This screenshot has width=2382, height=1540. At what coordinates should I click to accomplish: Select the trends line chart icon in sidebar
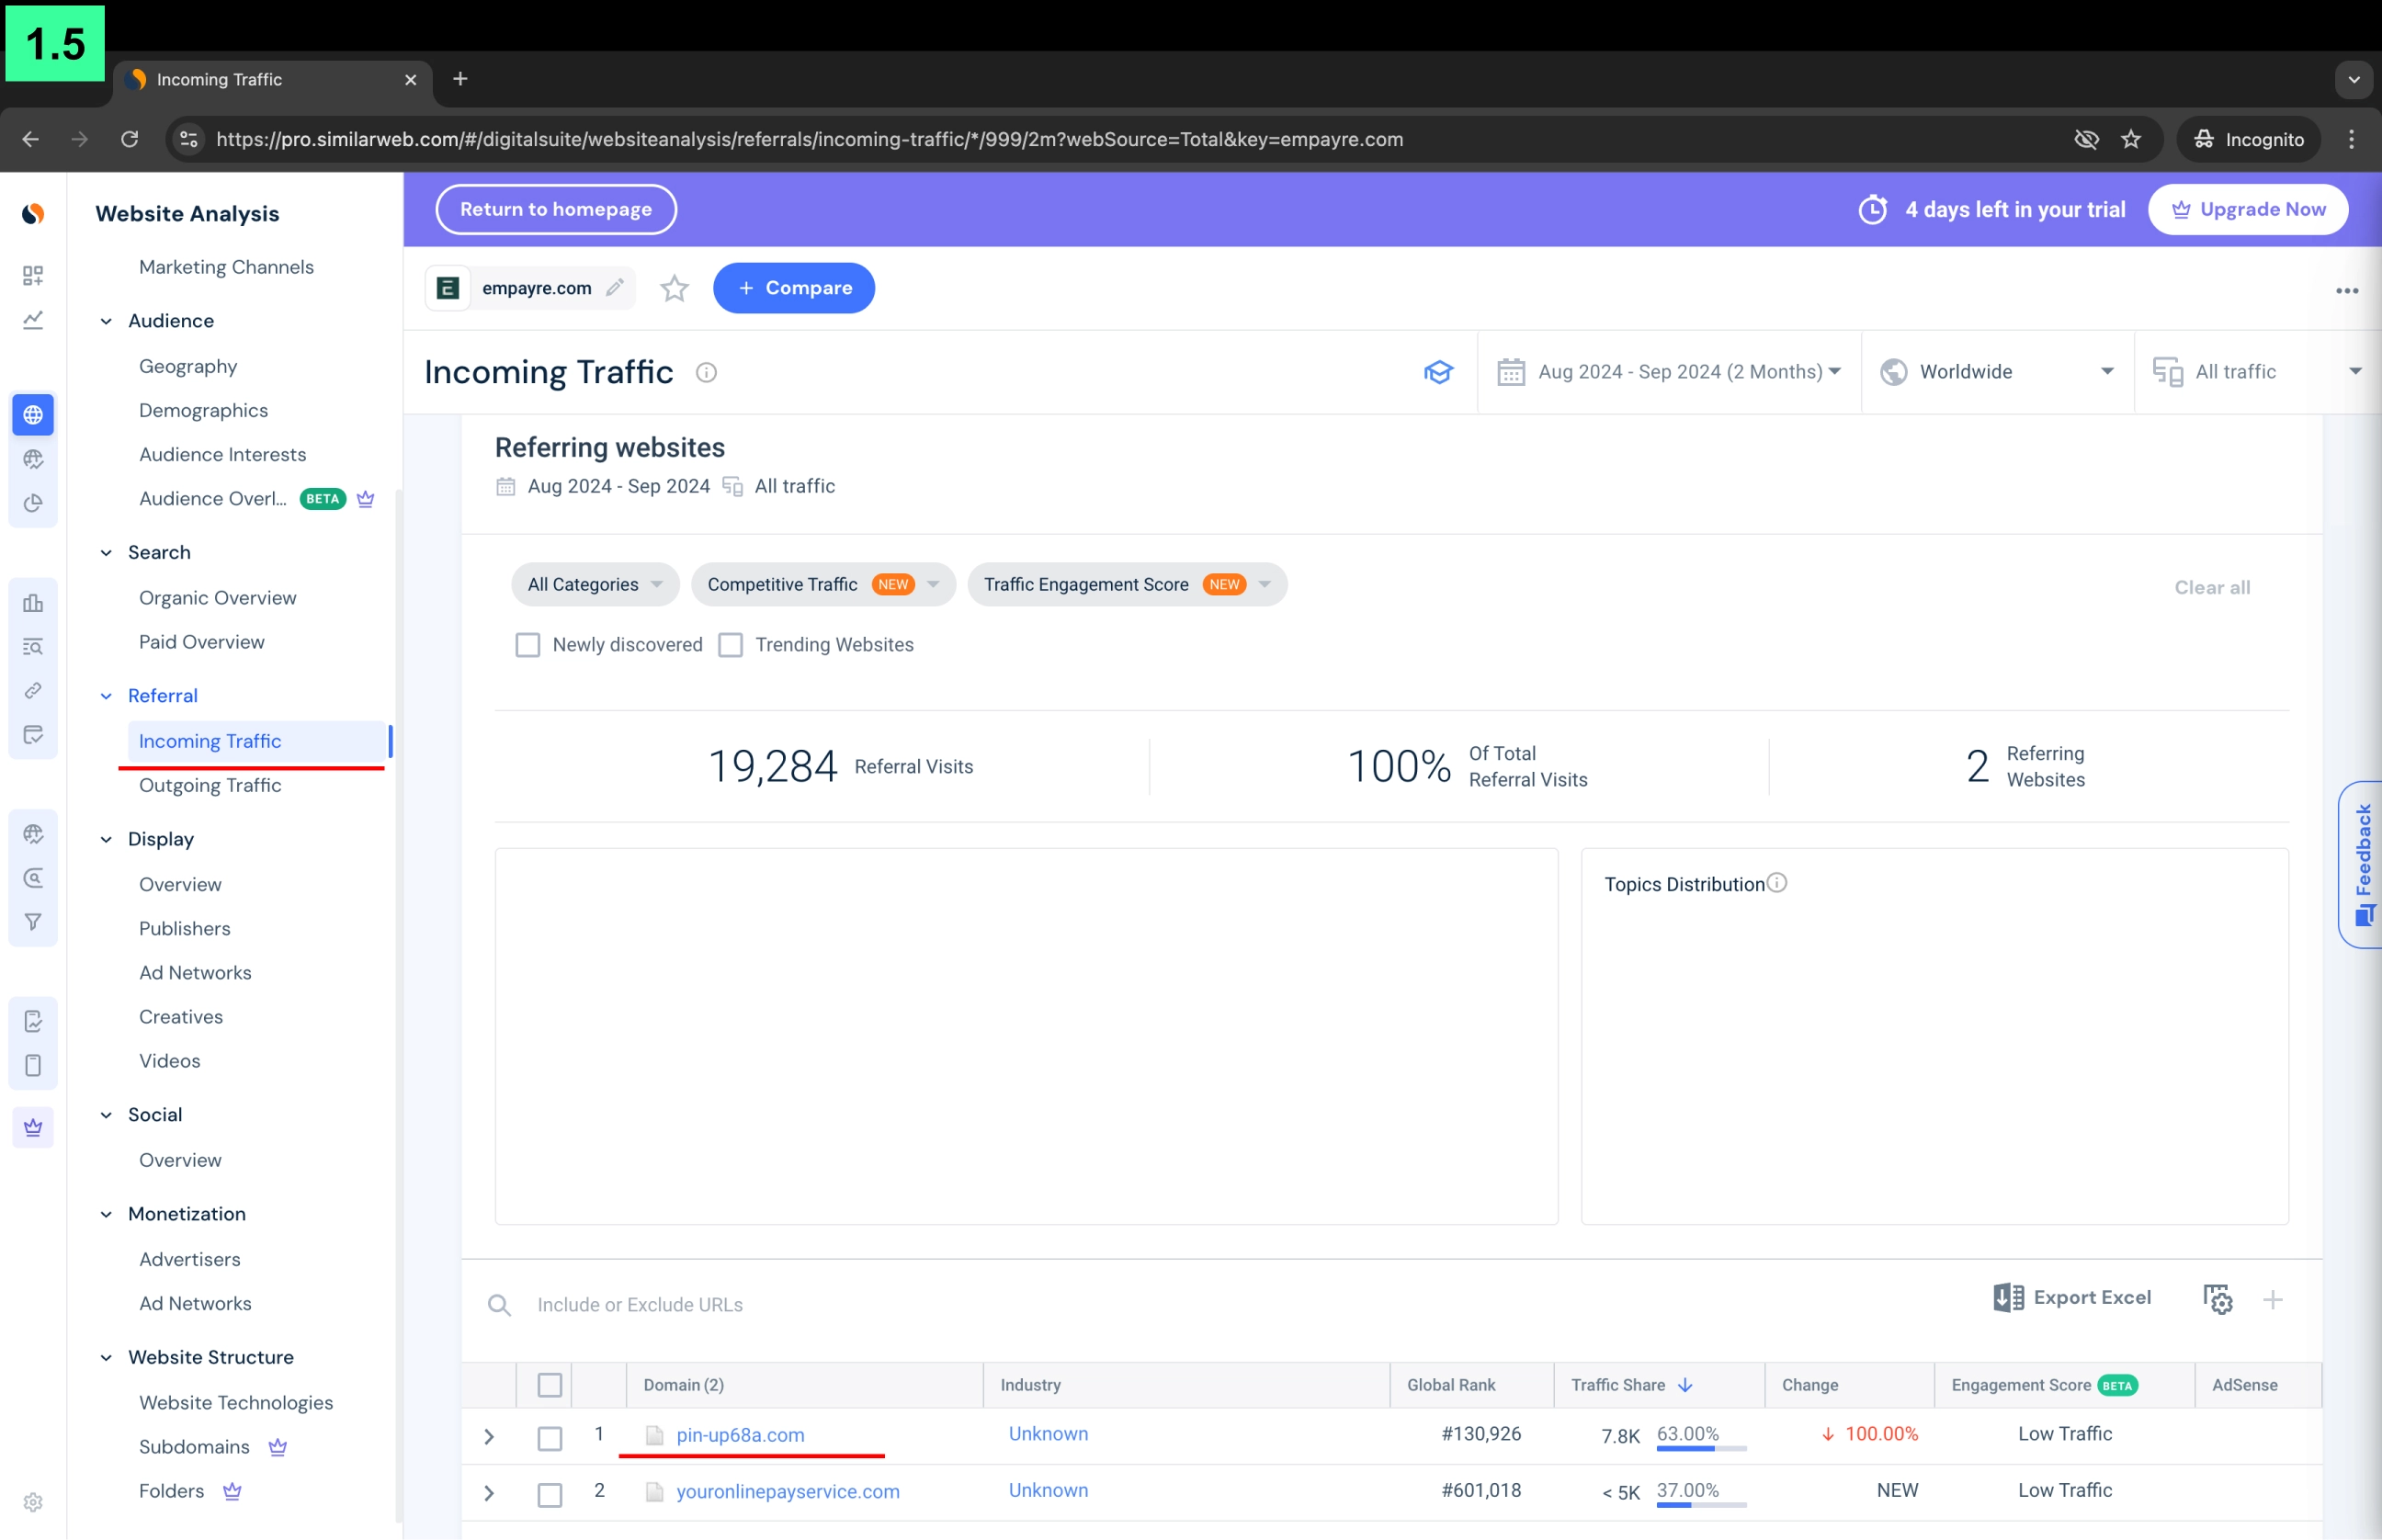click(33, 318)
